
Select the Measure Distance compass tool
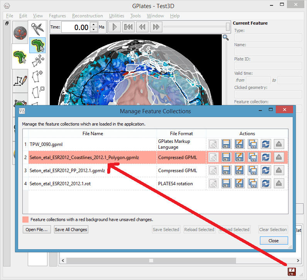coord(38,29)
